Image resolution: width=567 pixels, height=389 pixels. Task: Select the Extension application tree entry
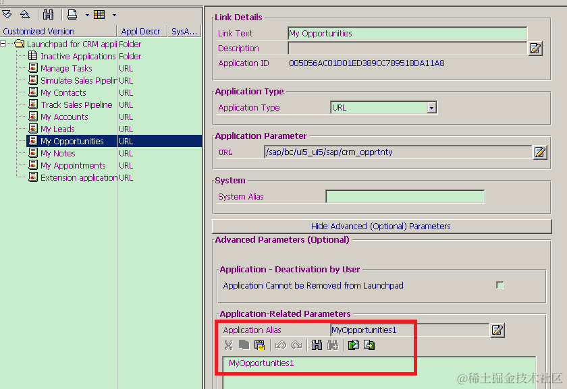(79, 178)
